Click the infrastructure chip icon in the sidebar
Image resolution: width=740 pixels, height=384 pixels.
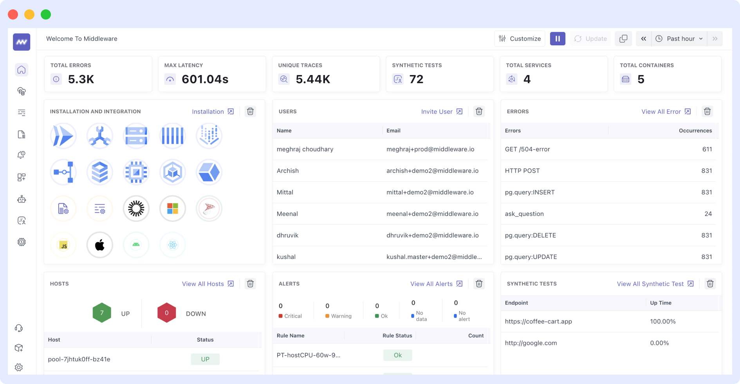(22, 242)
